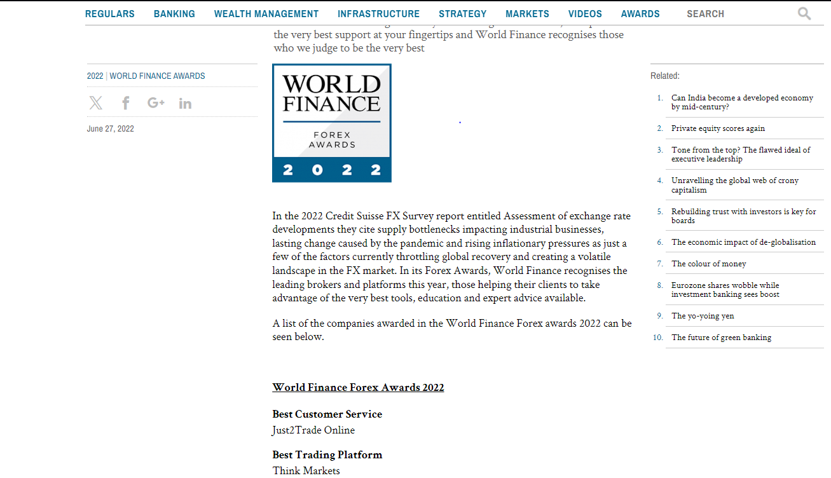
Task: Read 'Can India become a developed economy' article
Action: 742,102
